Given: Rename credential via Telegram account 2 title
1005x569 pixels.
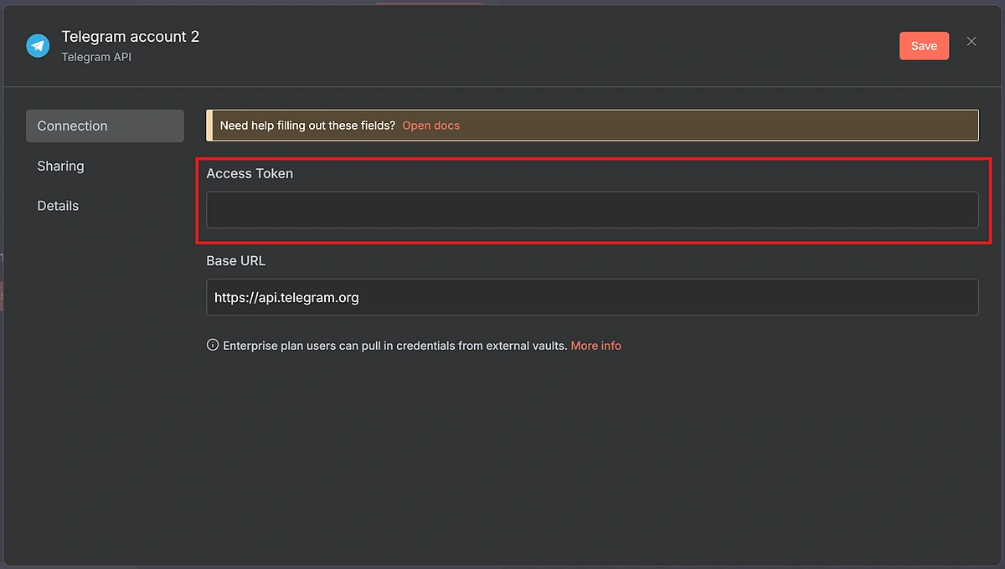Looking at the screenshot, I should click(x=131, y=37).
